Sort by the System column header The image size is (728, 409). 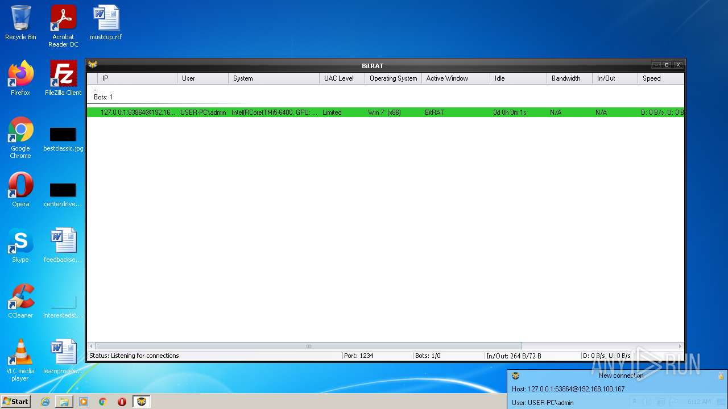(x=274, y=78)
